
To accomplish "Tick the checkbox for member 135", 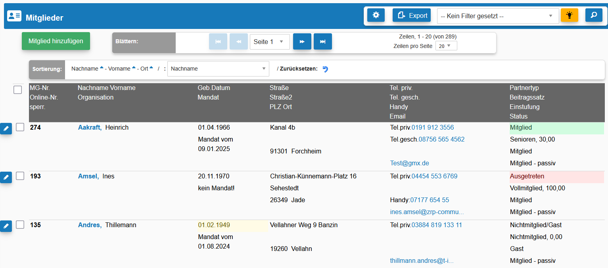I will coord(20,225).
